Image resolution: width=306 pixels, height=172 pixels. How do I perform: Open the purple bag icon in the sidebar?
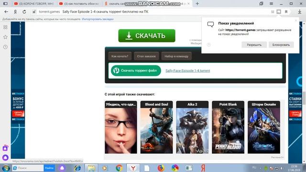(5, 148)
